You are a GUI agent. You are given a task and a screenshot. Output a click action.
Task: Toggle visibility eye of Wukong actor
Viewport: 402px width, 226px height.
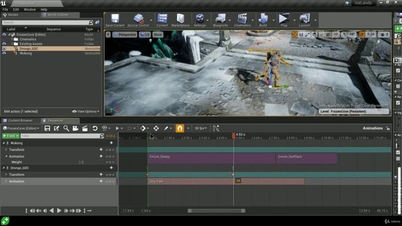[4, 53]
